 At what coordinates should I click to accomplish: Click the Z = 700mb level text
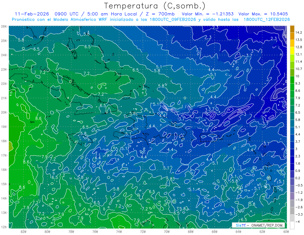pos(161,14)
